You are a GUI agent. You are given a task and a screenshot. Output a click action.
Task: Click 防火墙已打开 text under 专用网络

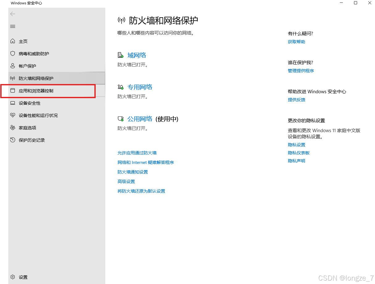pyautogui.click(x=133, y=97)
